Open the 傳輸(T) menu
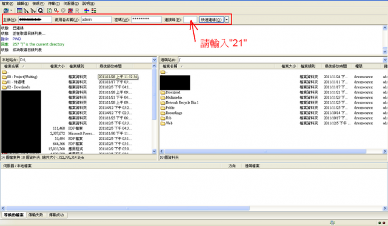Image resolution: width=388 pixels, height=226 pixels. (x=54, y=4)
